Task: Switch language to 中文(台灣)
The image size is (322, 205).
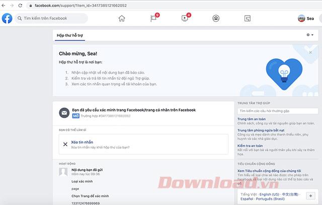Action: pos(290,194)
